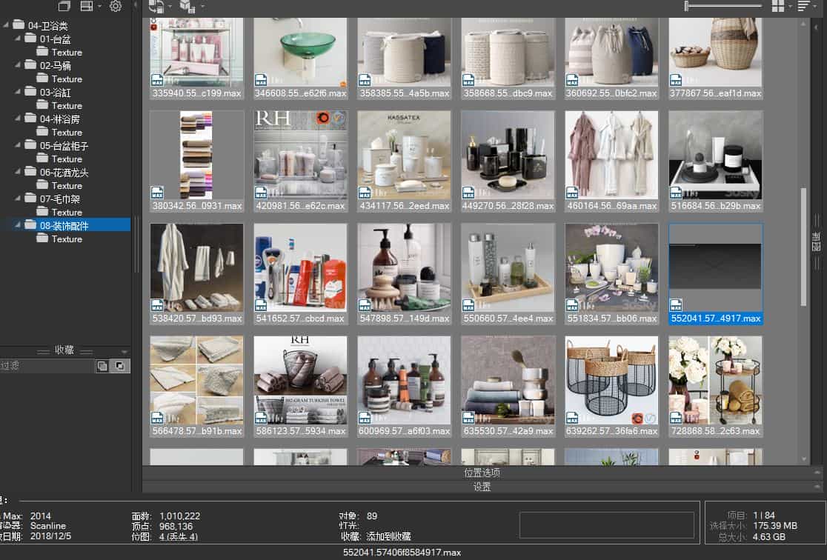Click the cubes icon in the top toolbar

click(x=187, y=6)
